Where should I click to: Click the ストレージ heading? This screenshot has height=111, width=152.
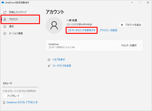click(x=7, y=83)
